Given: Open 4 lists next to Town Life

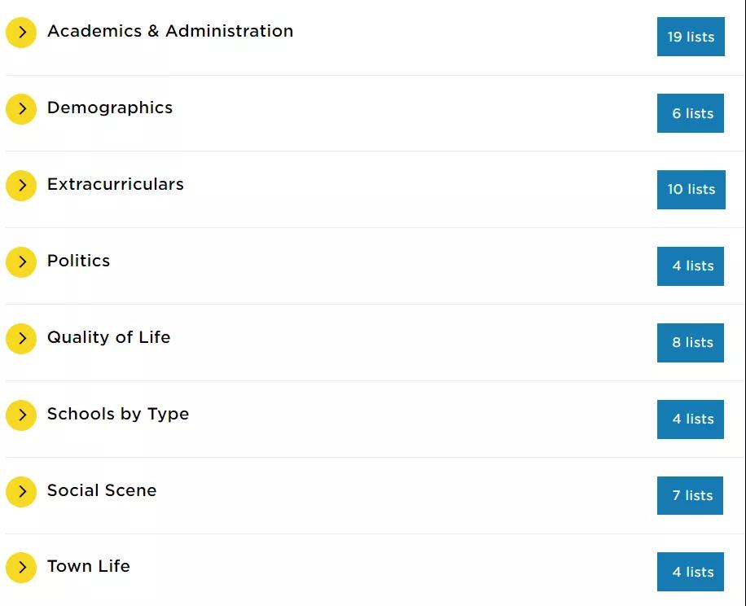Looking at the screenshot, I should (691, 572).
